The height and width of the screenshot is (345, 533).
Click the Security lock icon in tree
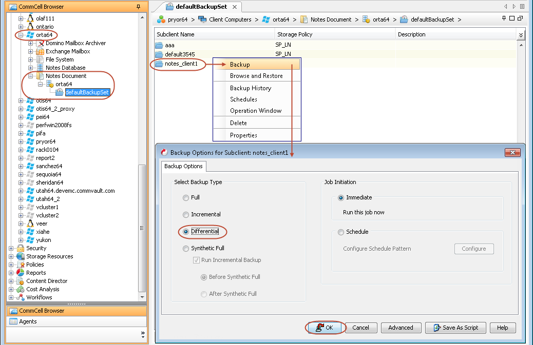tap(21, 248)
